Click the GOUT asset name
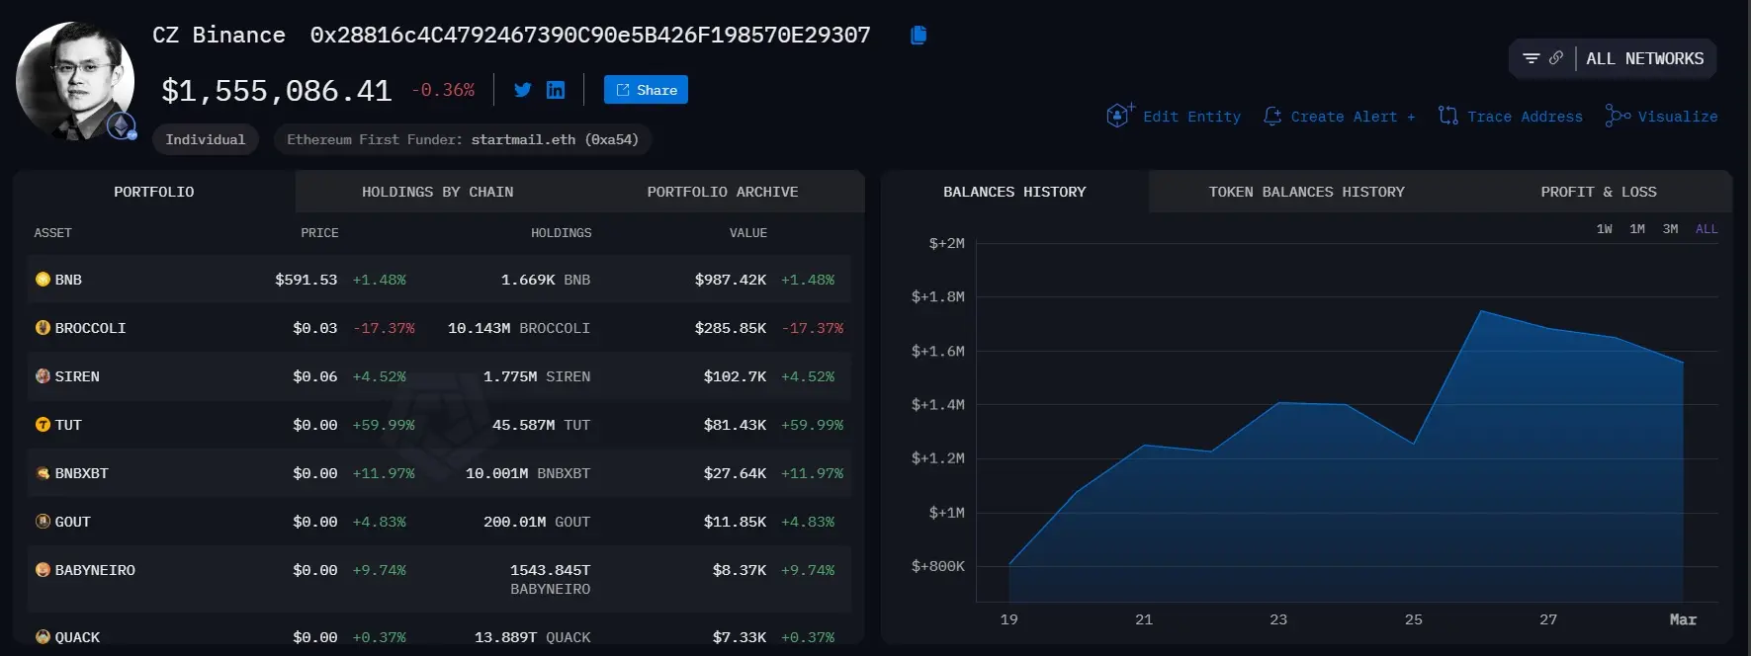Viewport: 1751px width, 656px height. tap(72, 522)
